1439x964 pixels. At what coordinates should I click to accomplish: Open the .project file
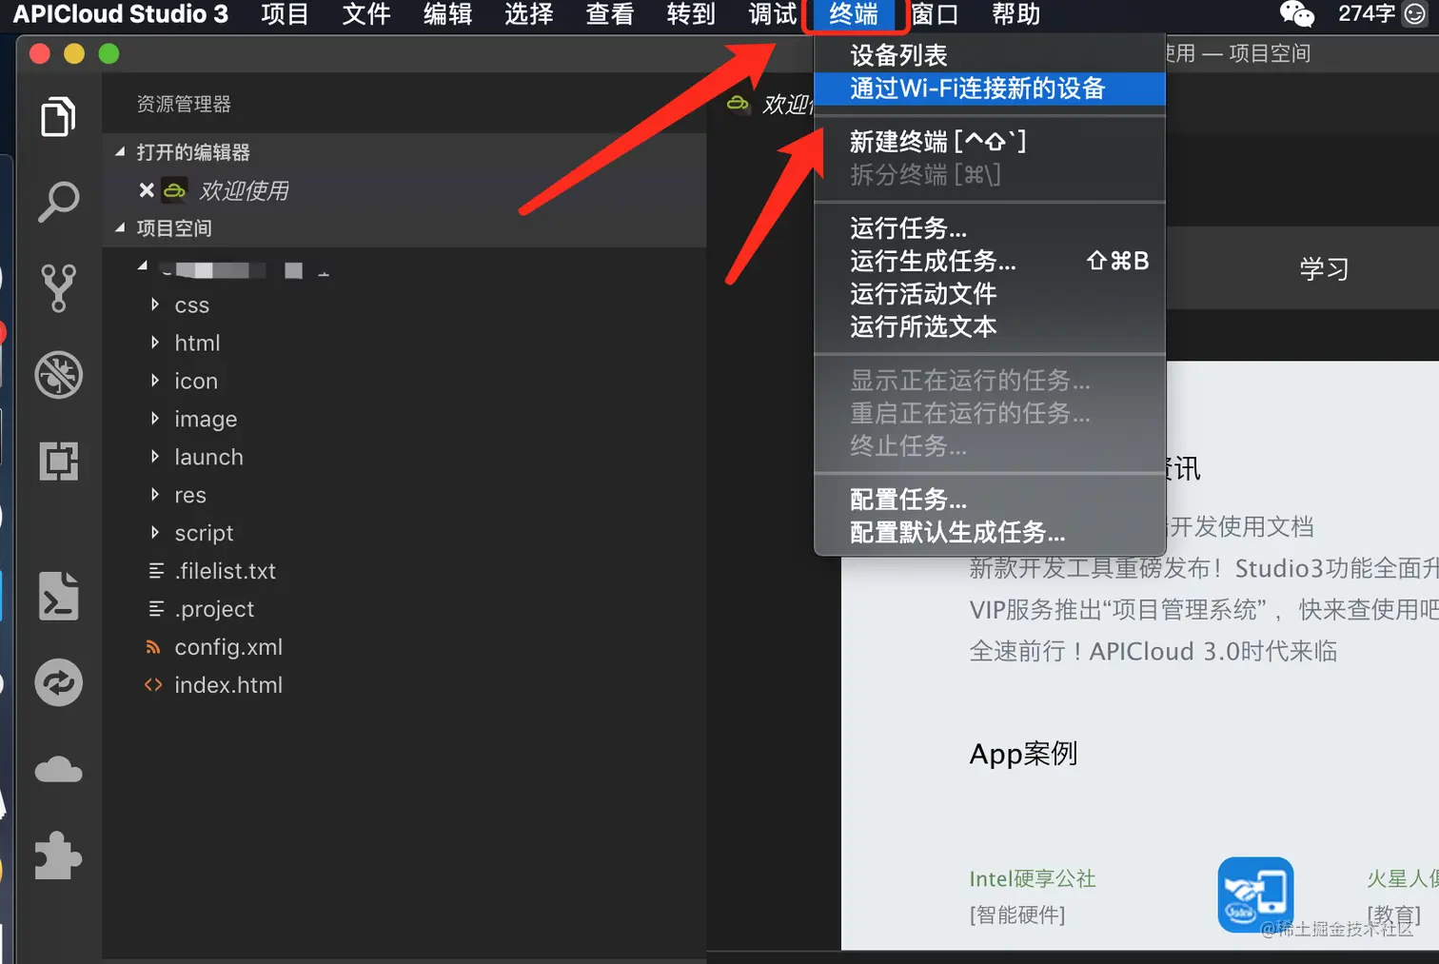(214, 609)
